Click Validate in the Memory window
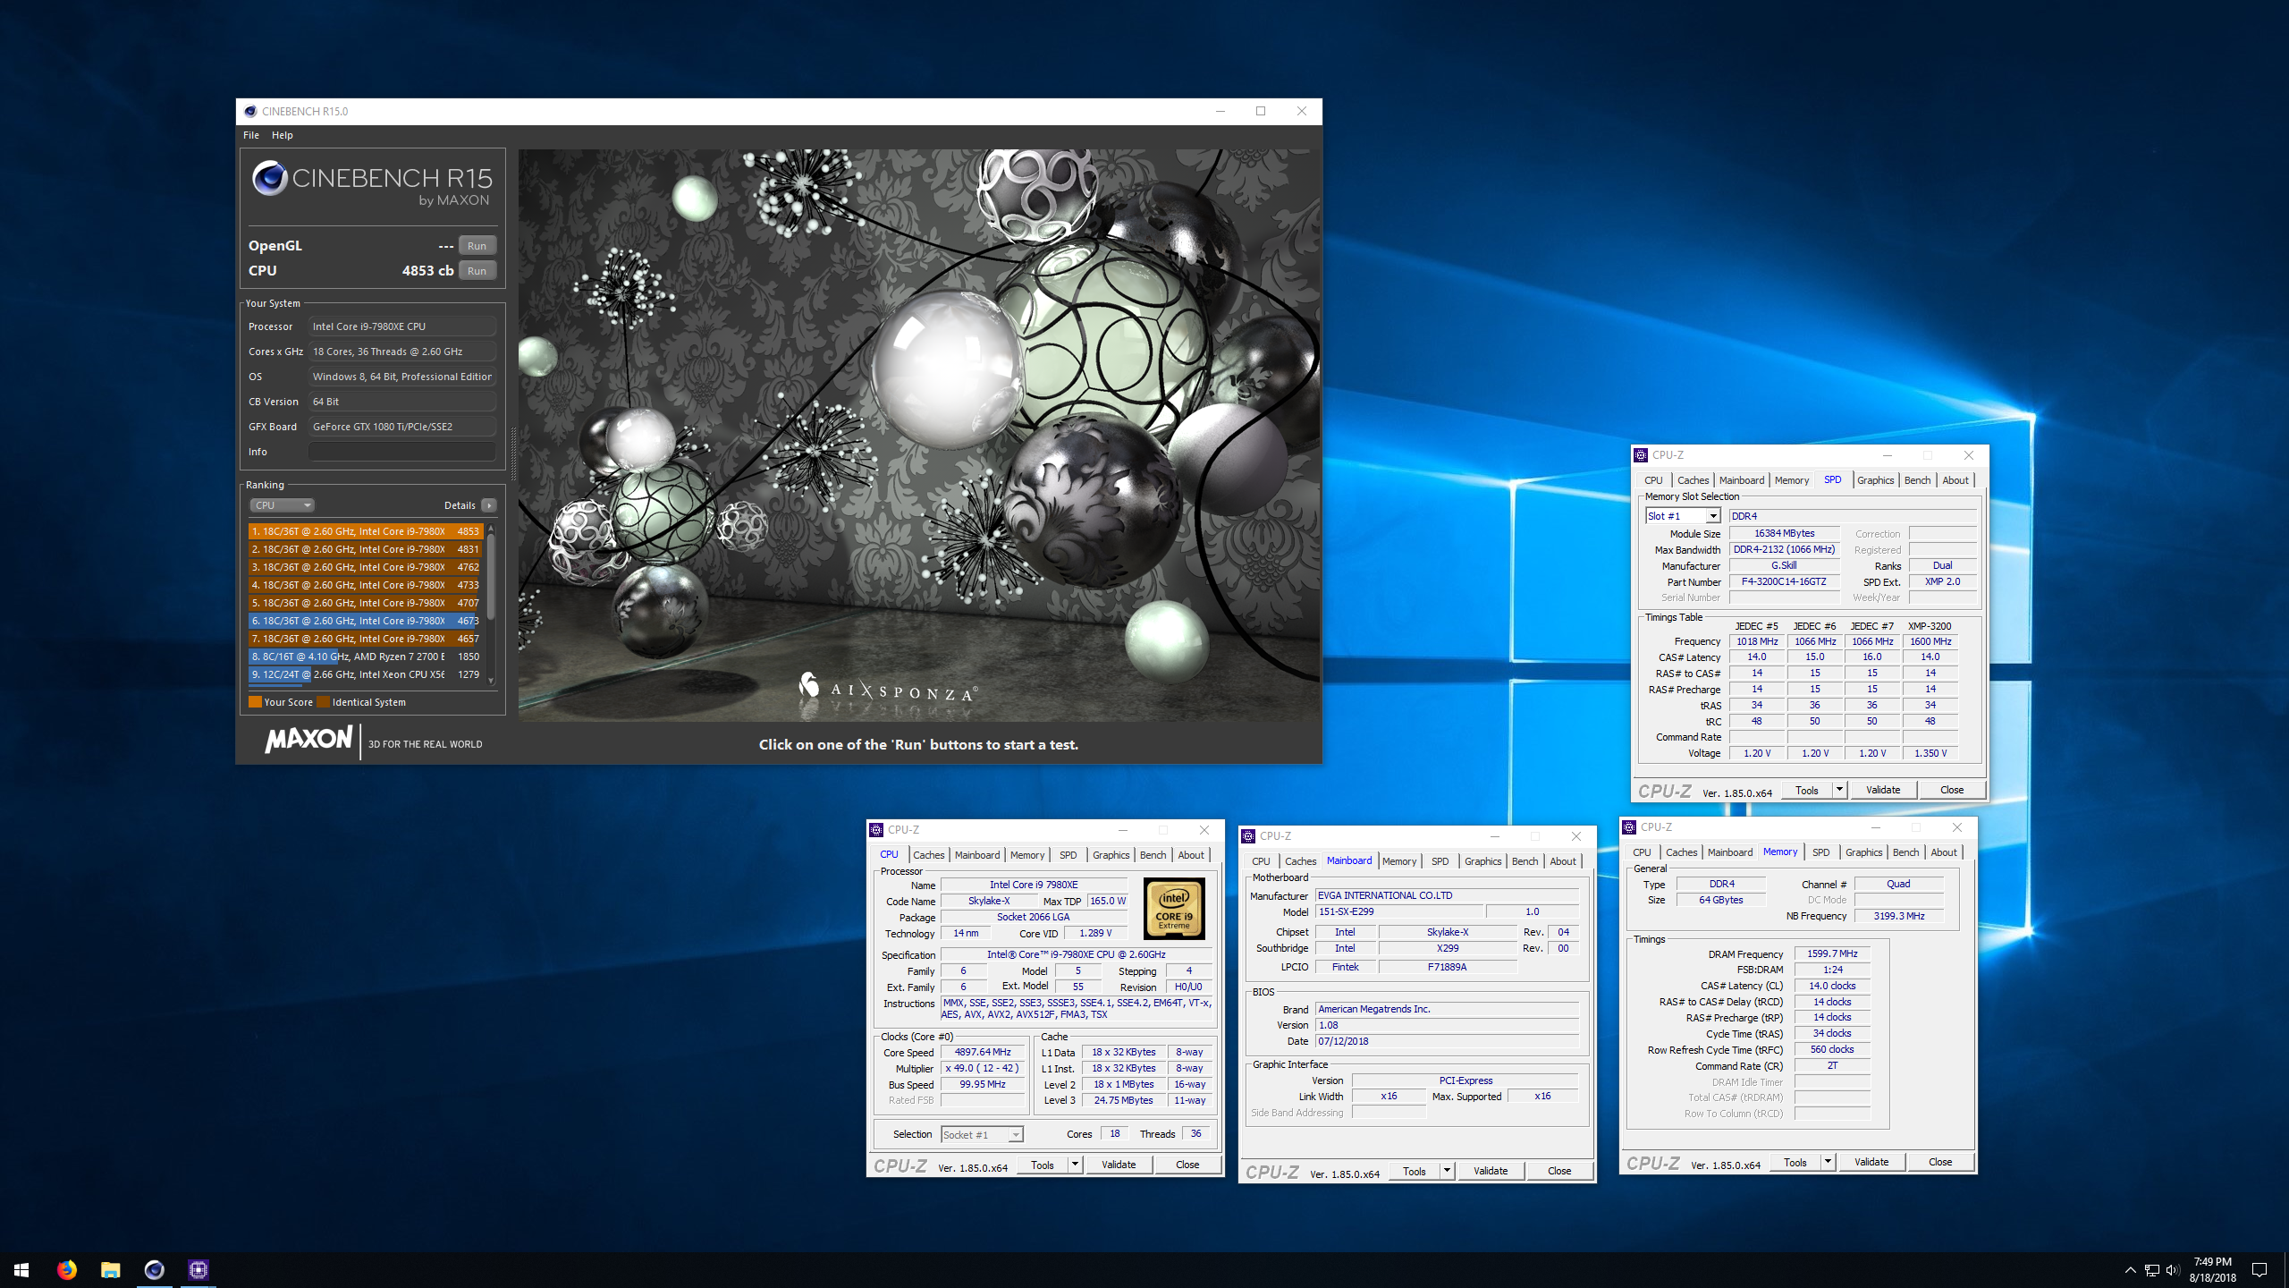Image resolution: width=2289 pixels, height=1288 pixels. [x=1871, y=1162]
